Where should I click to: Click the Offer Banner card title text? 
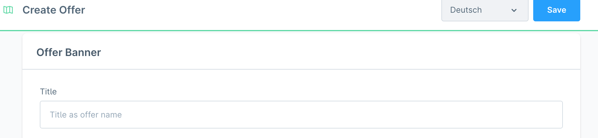click(x=69, y=53)
